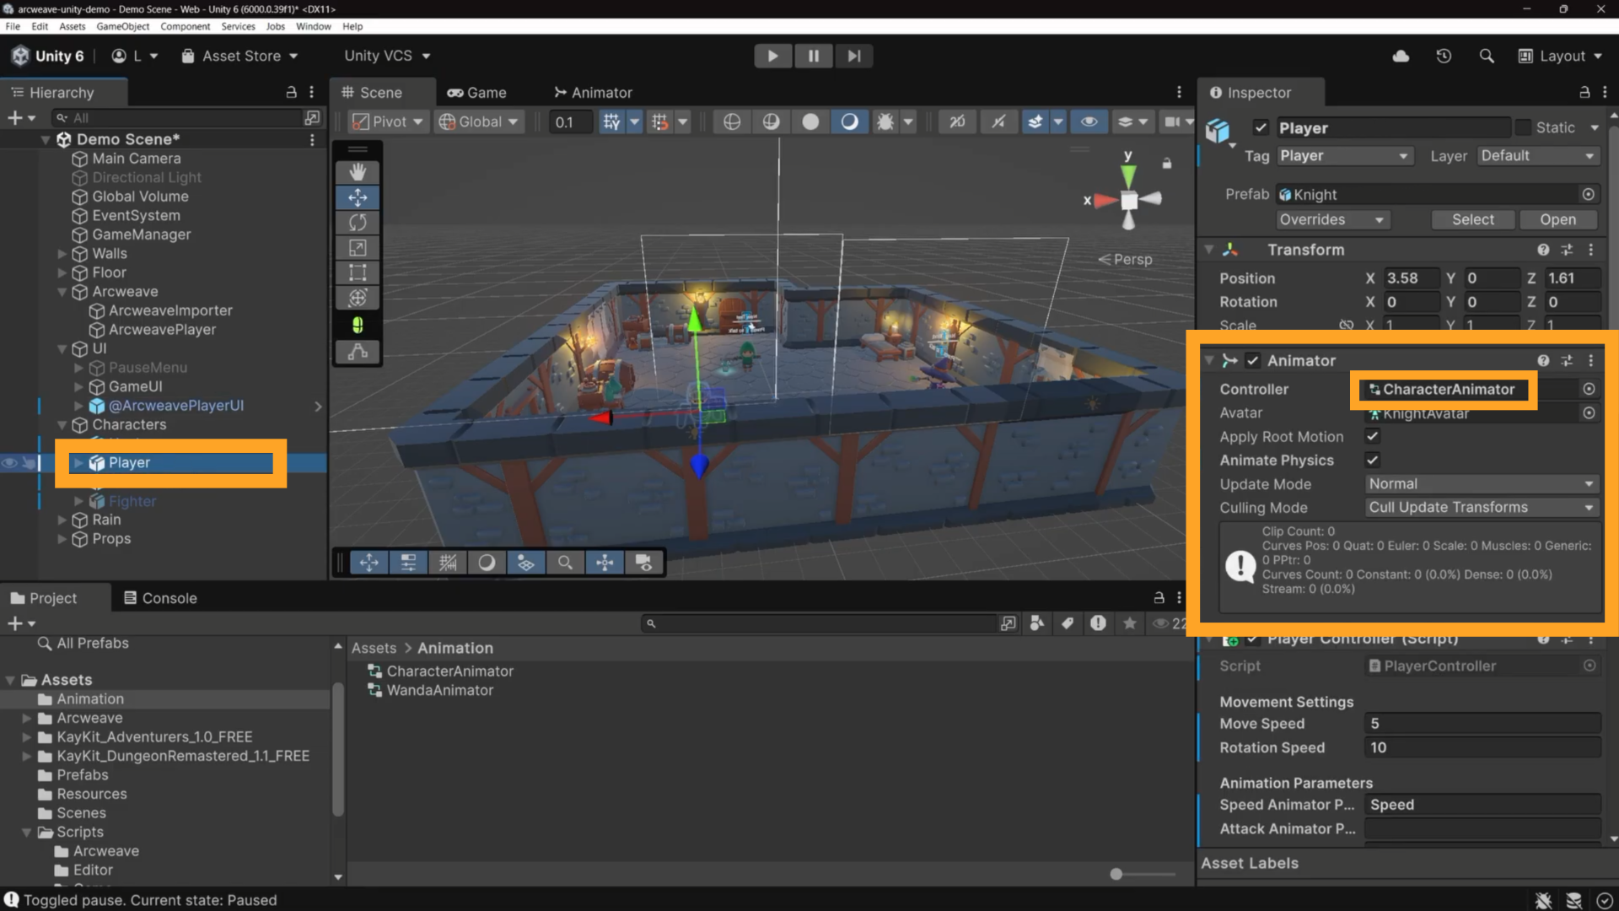Select the Scale tool in scene toolbar
Image resolution: width=1619 pixels, height=911 pixels.
click(358, 248)
